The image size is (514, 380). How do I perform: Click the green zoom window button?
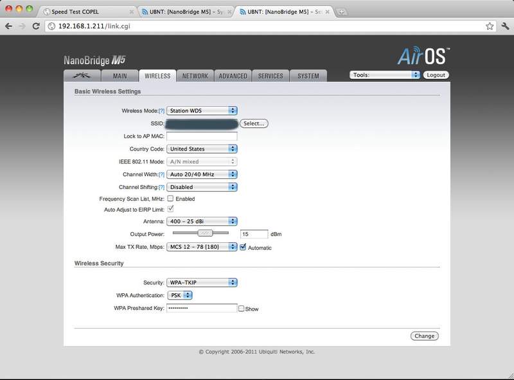pyautogui.click(x=29, y=9)
